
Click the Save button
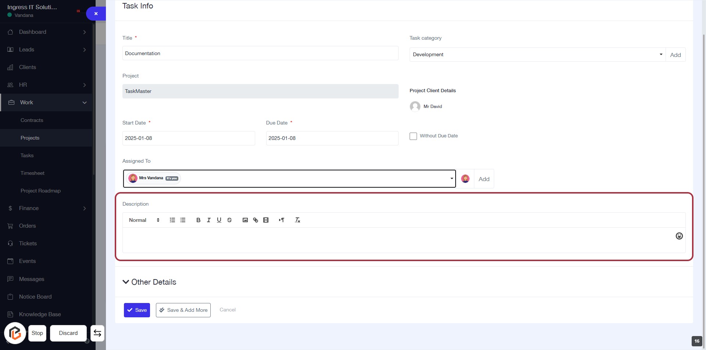click(137, 310)
